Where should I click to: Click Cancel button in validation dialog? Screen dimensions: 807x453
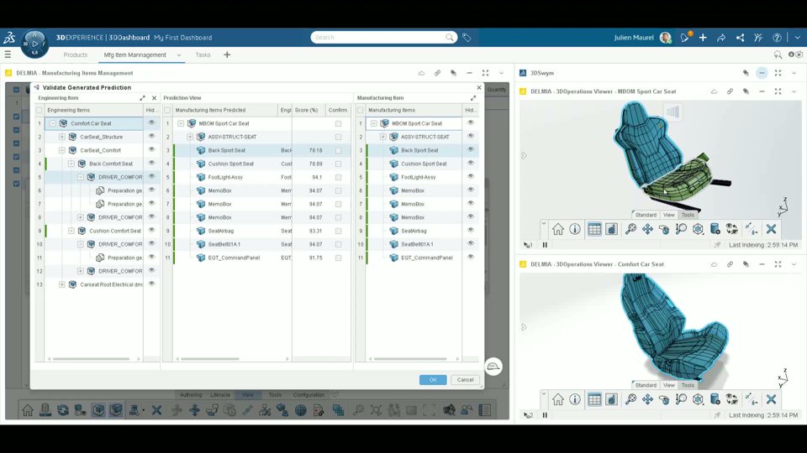tap(465, 379)
